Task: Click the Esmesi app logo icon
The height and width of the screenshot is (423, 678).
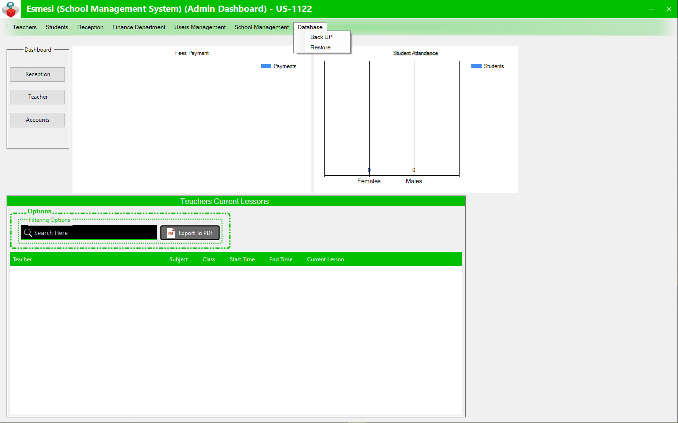Action: (10, 9)
